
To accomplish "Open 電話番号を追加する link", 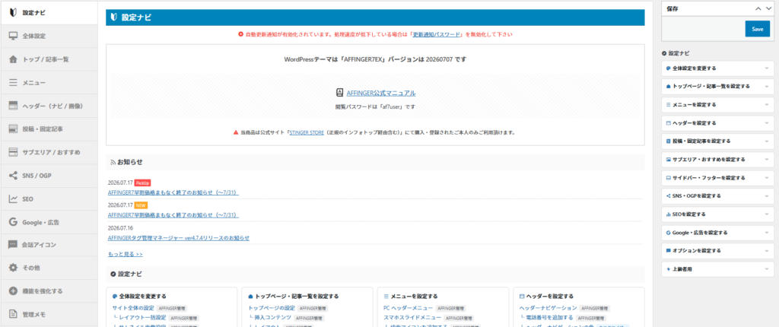I will [549, 318].
